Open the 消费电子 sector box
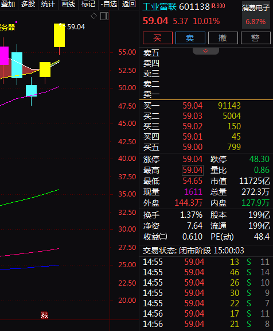273x331 pixels. [x=256, y=15]
